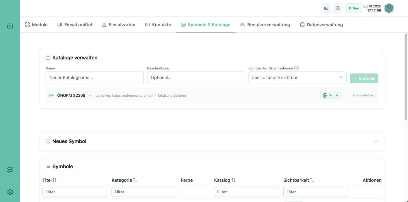Click the Kategorie filter field
This screenshot has height=202, width=408.
[144, 192]
